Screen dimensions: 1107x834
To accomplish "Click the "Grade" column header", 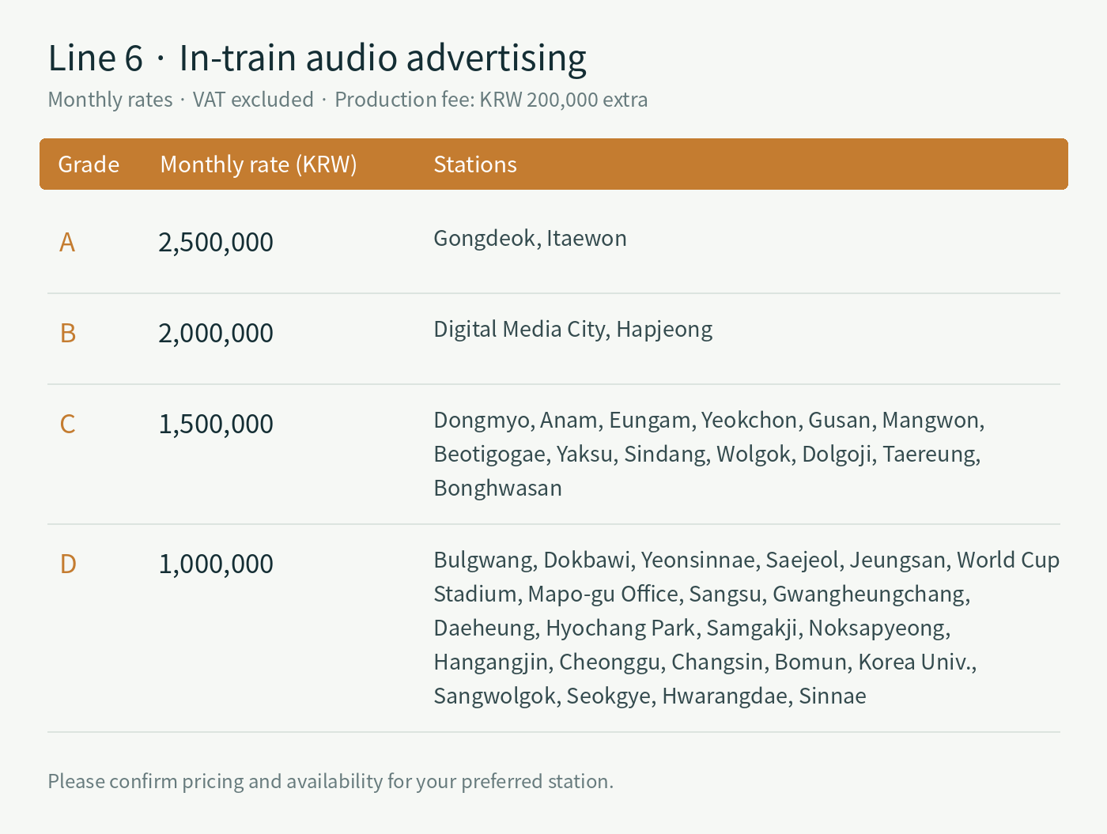I will [89, 164].
